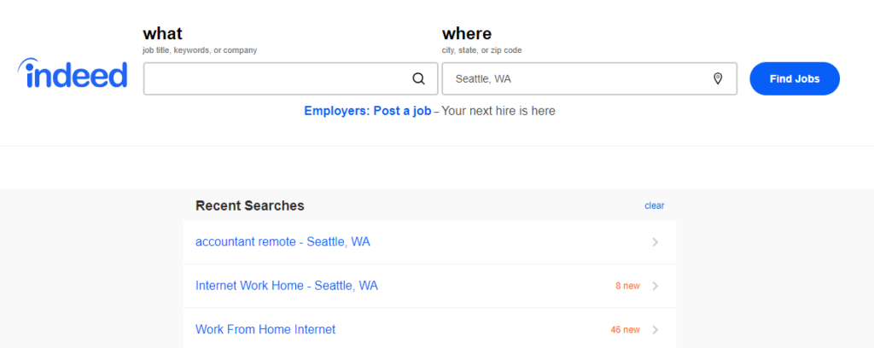Viewport: 874px width, 348px height.
Task: Click 'Your next hire is here' text
Action: pos(498,111)
